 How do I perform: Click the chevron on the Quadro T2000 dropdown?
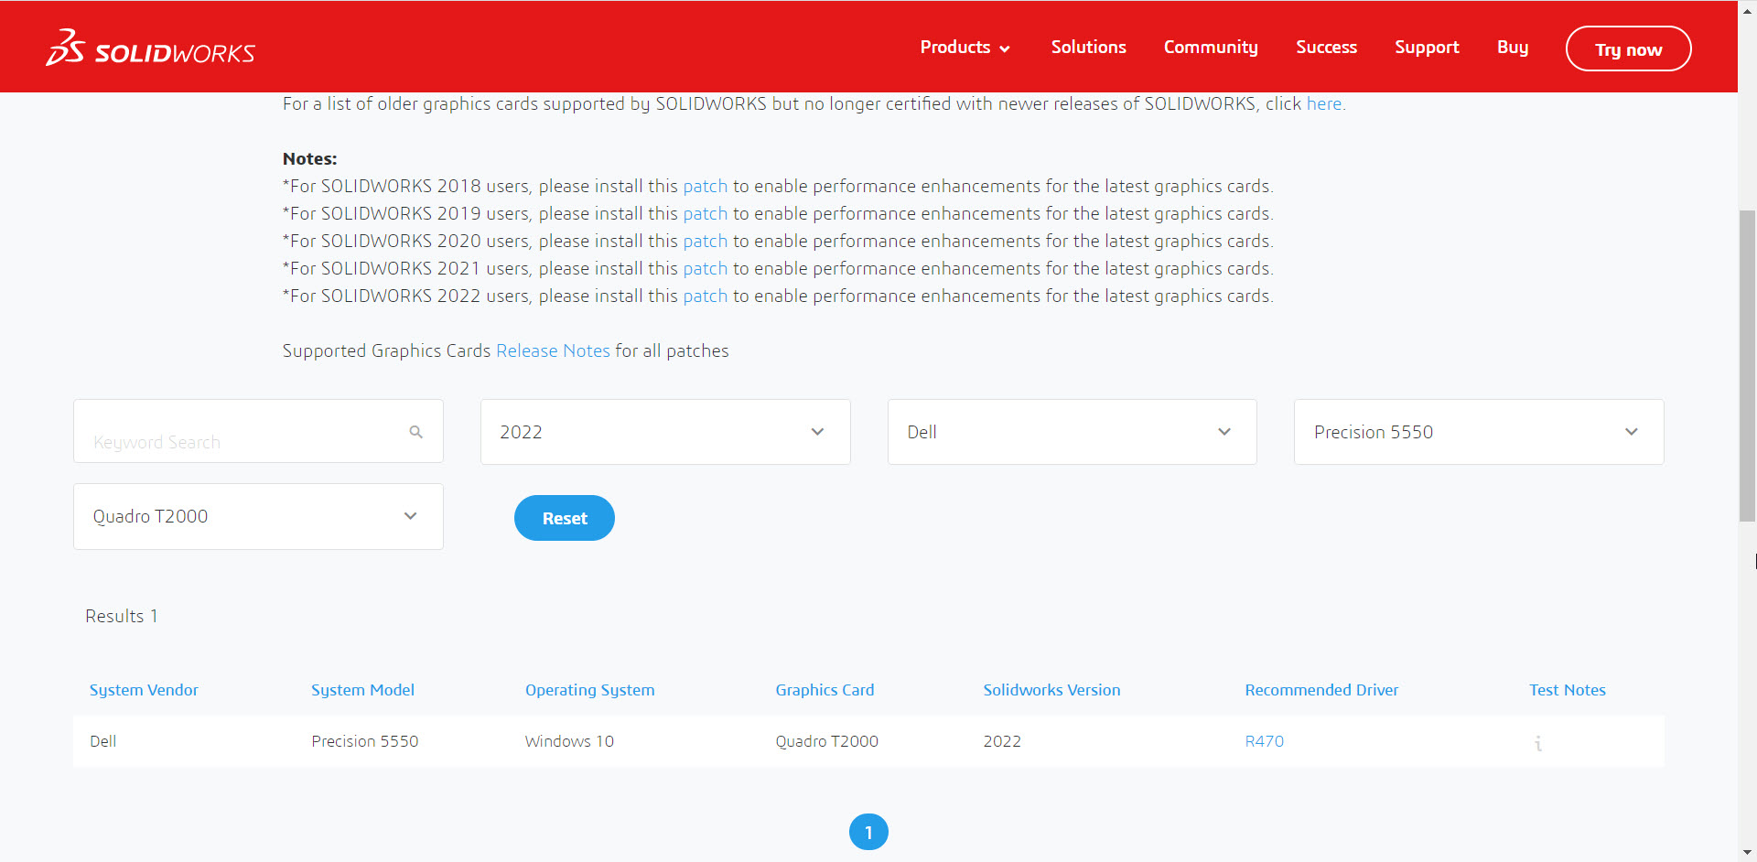click(x=410, y=515)
